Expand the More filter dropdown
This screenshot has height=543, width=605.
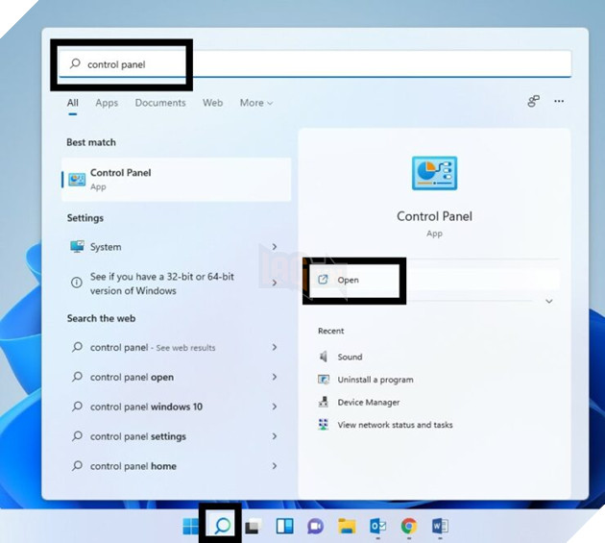(x=256, y=103)
